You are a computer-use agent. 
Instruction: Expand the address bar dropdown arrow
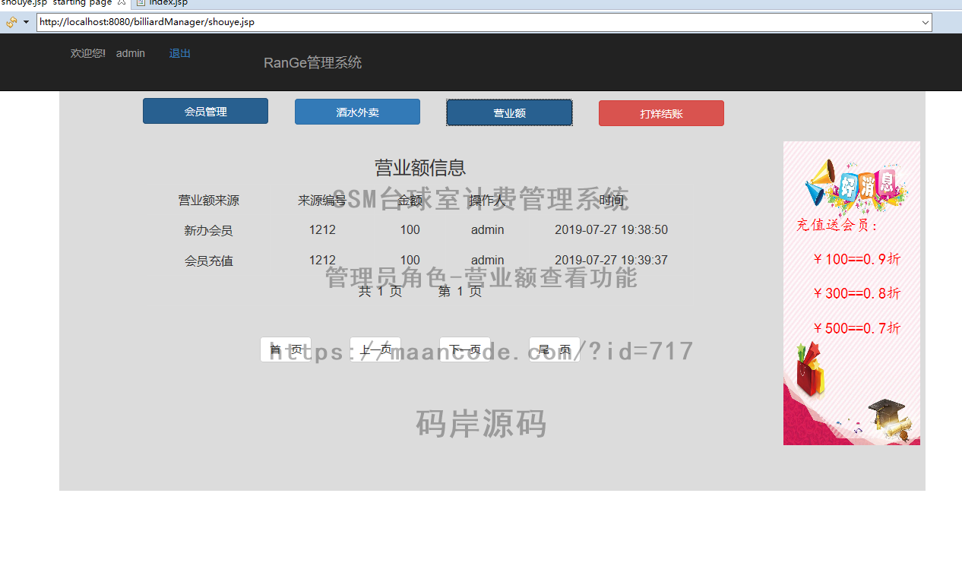[x=926, y=22]
